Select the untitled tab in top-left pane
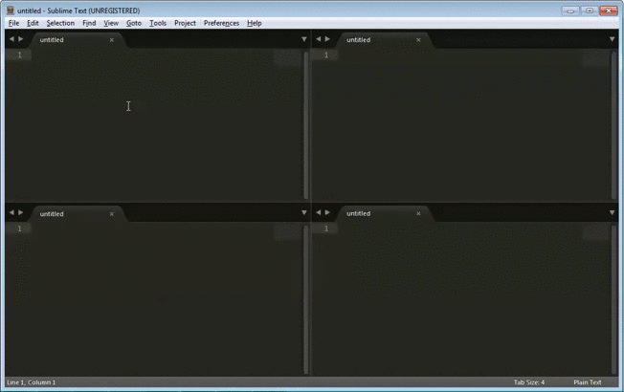The height and width of the screenshot is (392, 624). point(78,40)
